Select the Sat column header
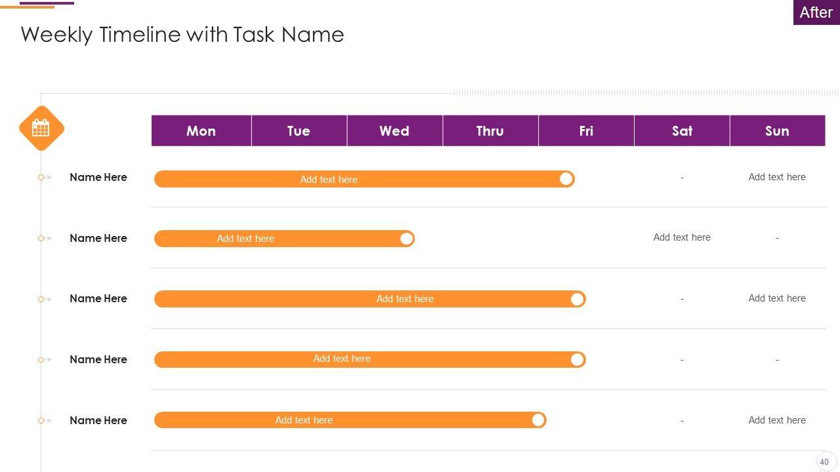Viewport: 840px width, 472px height. click(682, 131)
